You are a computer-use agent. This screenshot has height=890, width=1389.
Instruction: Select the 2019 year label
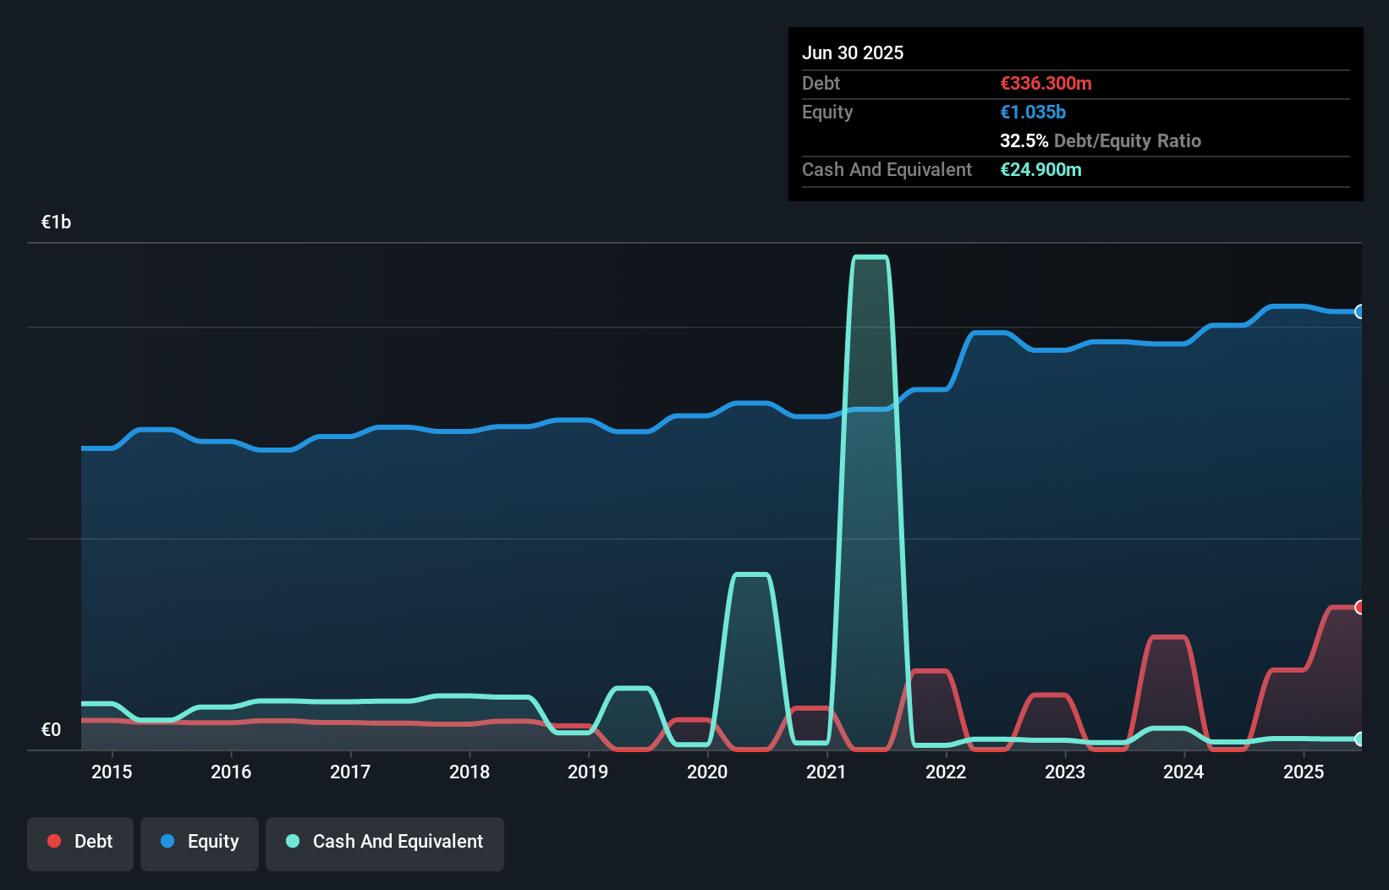tap(589, 772)
